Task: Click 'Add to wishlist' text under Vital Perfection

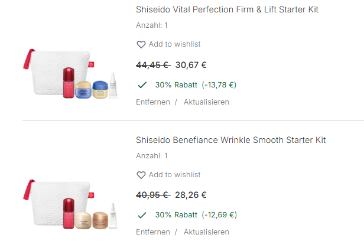Action: [x=174, y=44]
